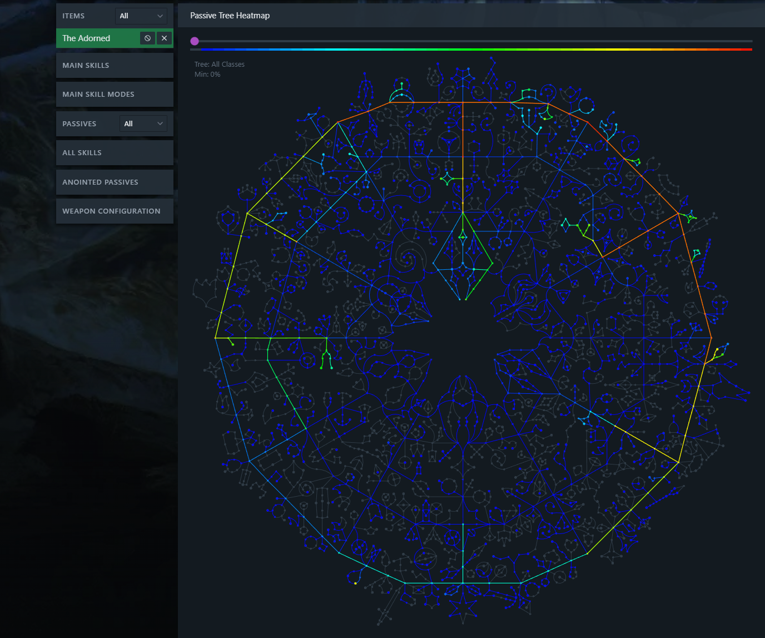This screenshot has width=765, height=638.
Task: Click the purple heatmap slider handle
Action: [195, 41]
